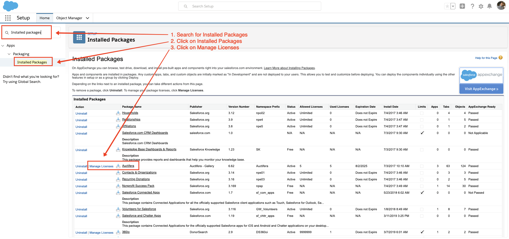
Task: Open the Object Manager tab chevron
Action: point(88,18)
